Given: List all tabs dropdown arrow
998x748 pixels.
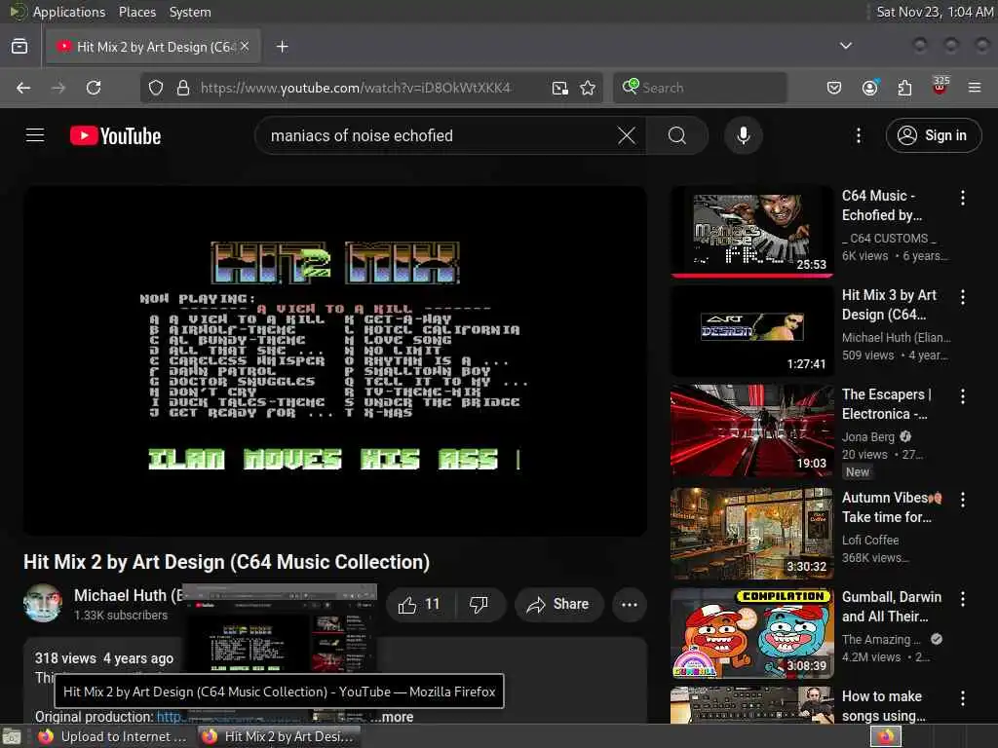Looking at the screenshot, I should click(x=846, y=46).
